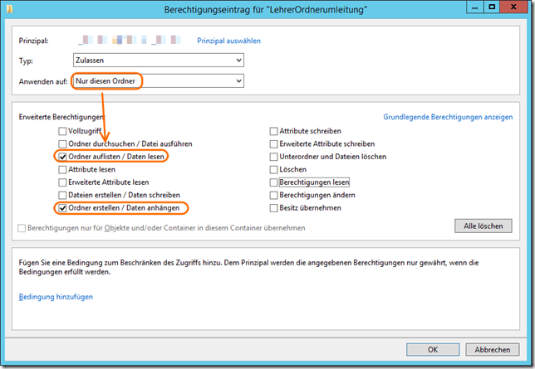Image resolution: width=535 pixels, height=369 pixels.
Task: Uncheck Ordner erstellen / Daten anhängen
Action: (x=63, y=207)
